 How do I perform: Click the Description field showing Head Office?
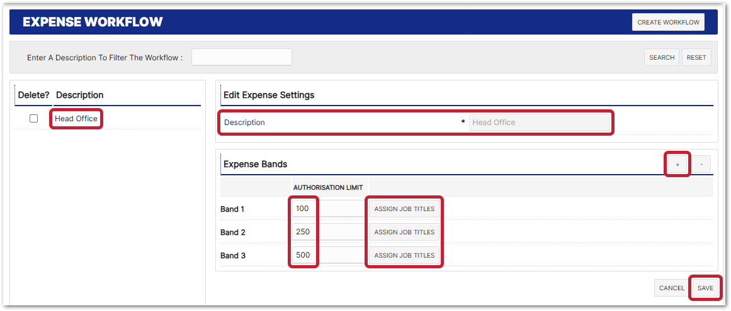(x=539, y=123)
